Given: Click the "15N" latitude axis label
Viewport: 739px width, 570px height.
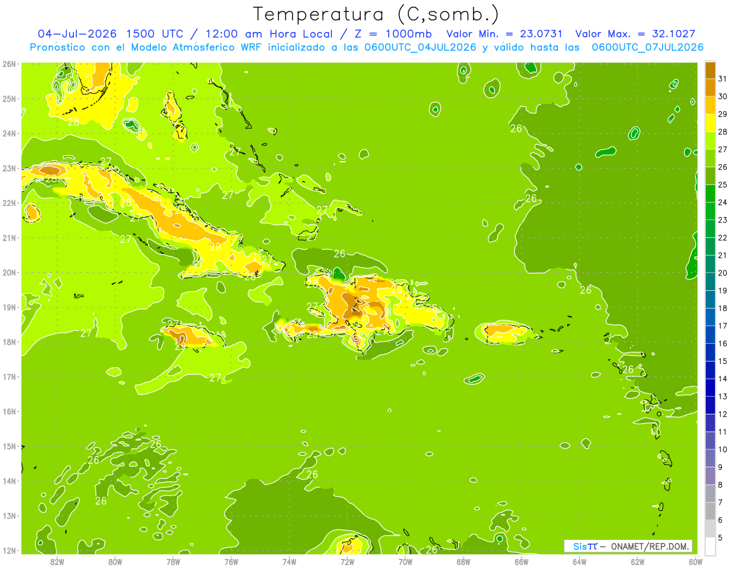Looking at the screenshot, I should point(9,446).
